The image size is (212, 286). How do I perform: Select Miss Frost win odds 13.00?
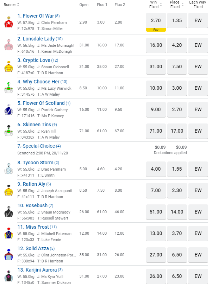coord(156,233)
